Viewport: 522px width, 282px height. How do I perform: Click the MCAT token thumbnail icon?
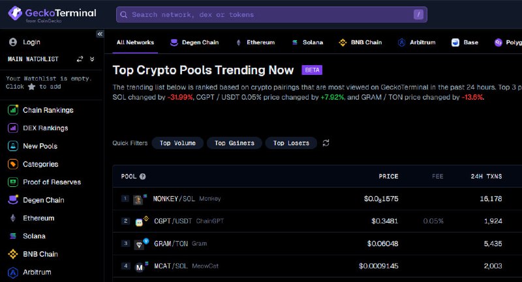click(139, 267)
